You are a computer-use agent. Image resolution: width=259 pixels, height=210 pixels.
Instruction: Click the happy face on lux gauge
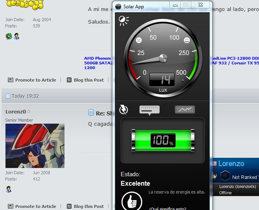pyautogui.click(x=187, y=40)
